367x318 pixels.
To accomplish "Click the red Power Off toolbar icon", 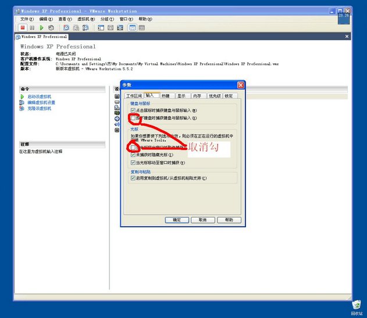I will click(23, 27).
